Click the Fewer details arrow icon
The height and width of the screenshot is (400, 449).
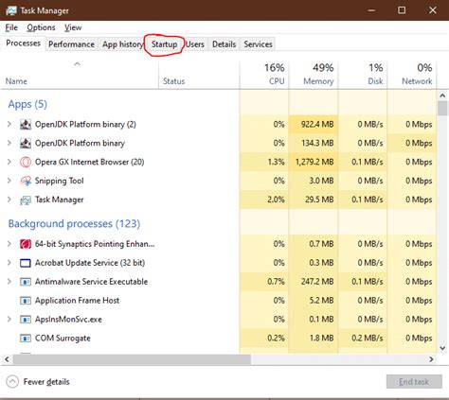tap(12, 382)
